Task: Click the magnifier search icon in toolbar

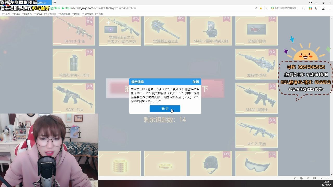Action: click(x=304, y=8)
